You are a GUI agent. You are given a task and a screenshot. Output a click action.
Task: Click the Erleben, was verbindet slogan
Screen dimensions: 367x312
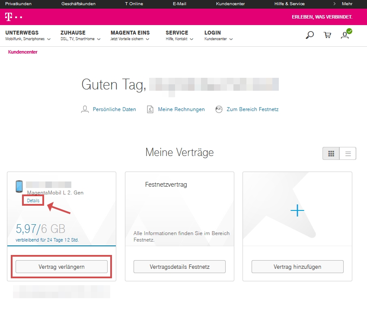click(x=322, y=17)
